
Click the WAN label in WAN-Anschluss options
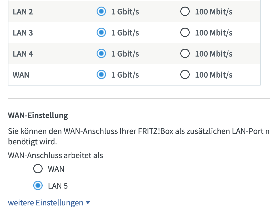click(56, 169)
